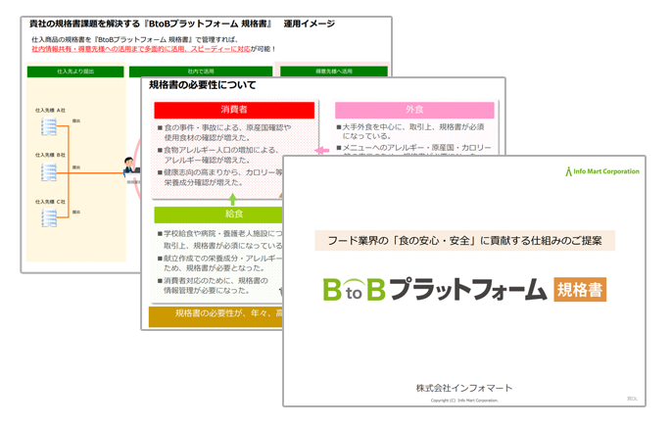Viewport: 672px width, 426px height.
Task: Click the green upward arrow above 給食
Action: tap(233, 199)
